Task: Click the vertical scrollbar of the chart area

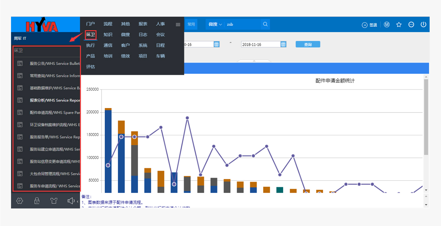Action: (x=426, y=117)
